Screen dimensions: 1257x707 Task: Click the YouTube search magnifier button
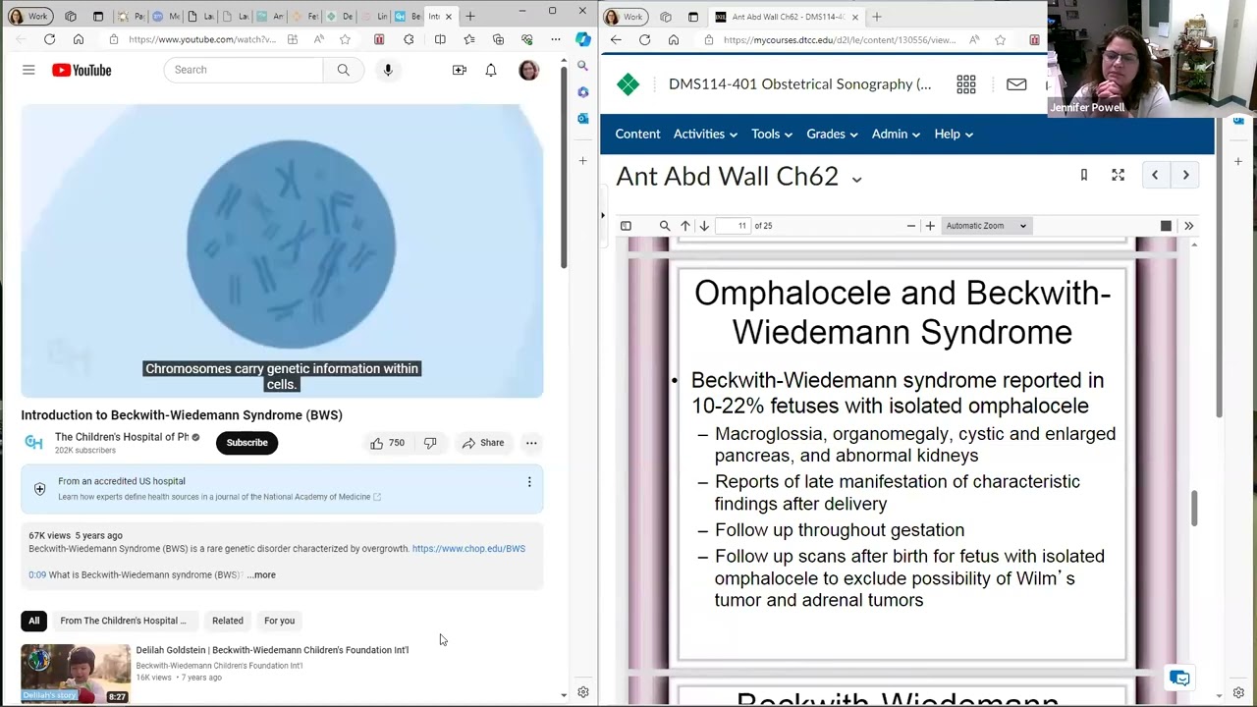point(343,70)
